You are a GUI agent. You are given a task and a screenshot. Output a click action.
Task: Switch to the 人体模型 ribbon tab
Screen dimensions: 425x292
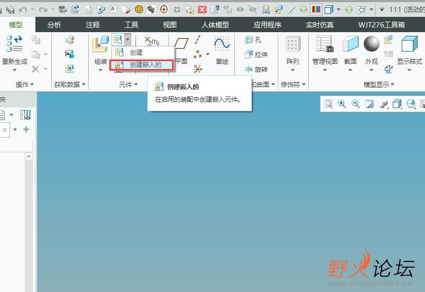tap(215, 25)
